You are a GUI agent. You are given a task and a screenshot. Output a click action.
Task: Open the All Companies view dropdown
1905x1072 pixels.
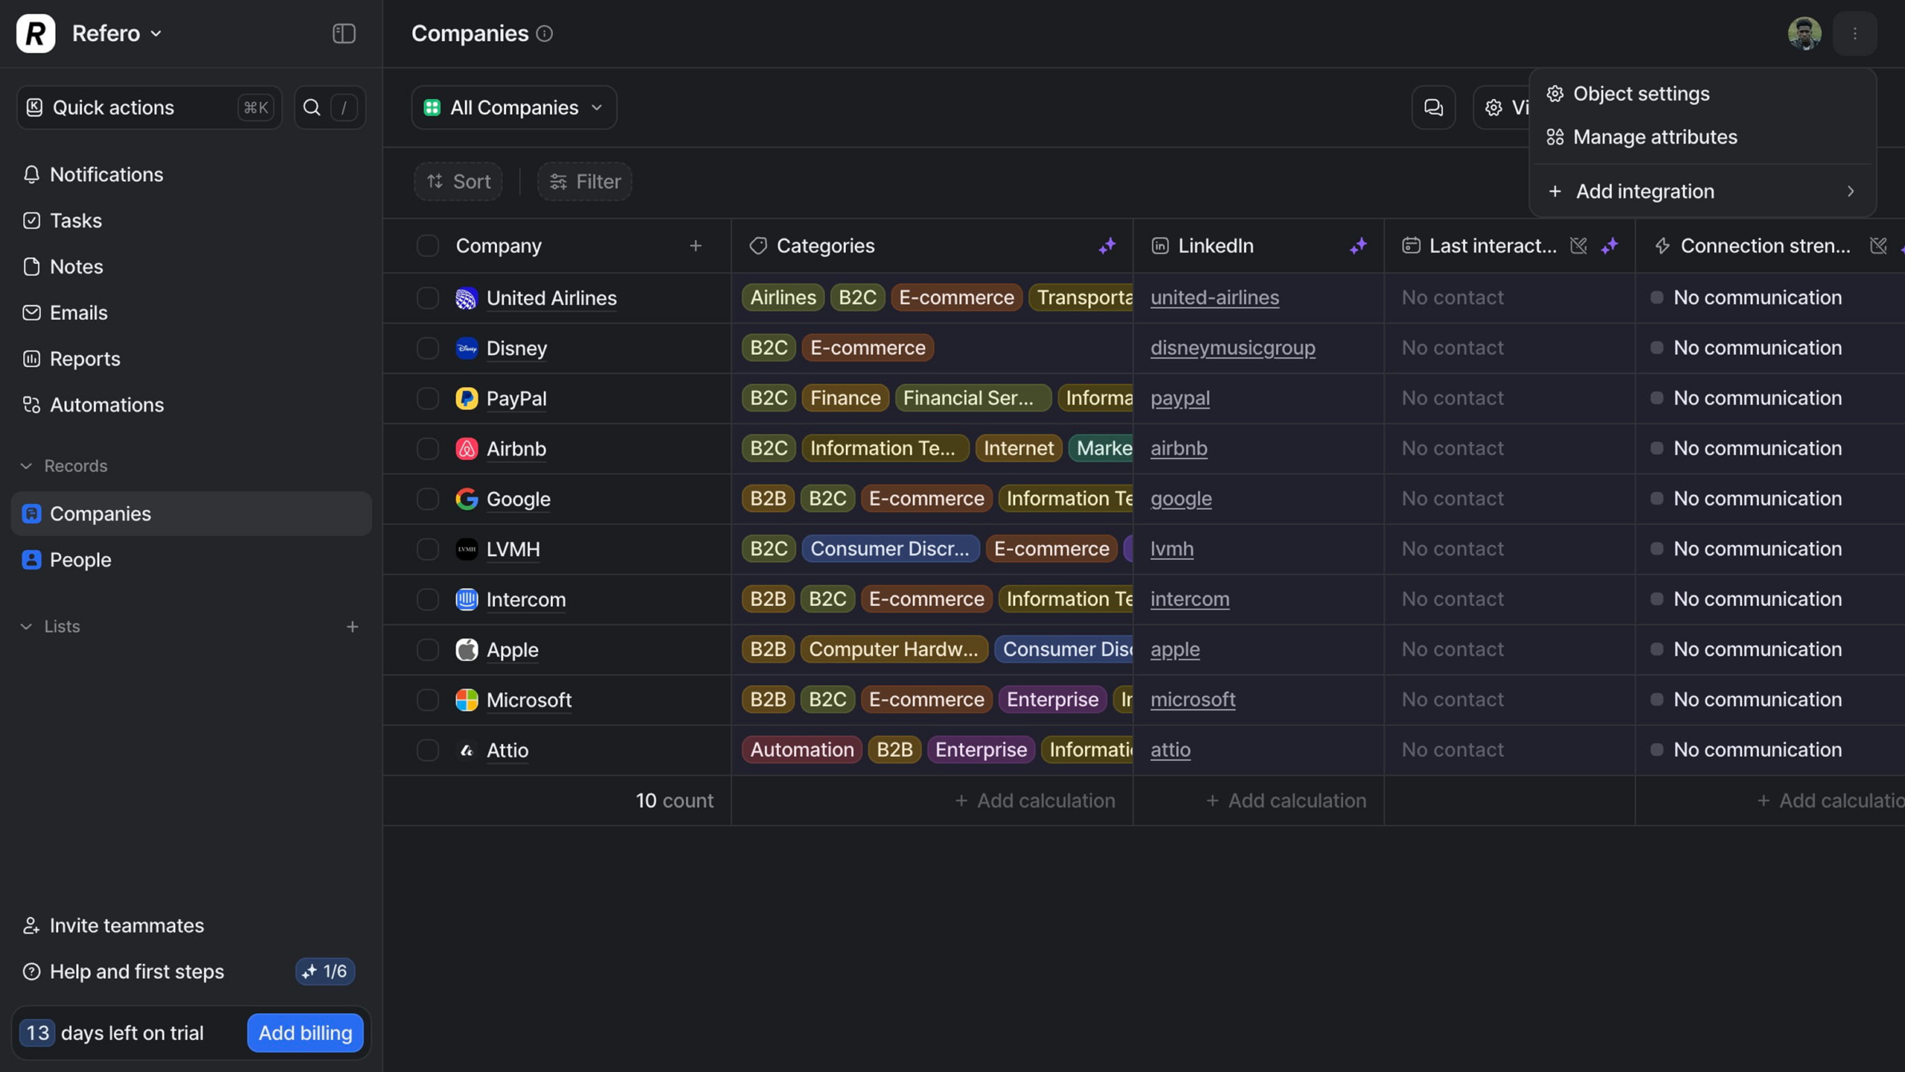point(513,107)
